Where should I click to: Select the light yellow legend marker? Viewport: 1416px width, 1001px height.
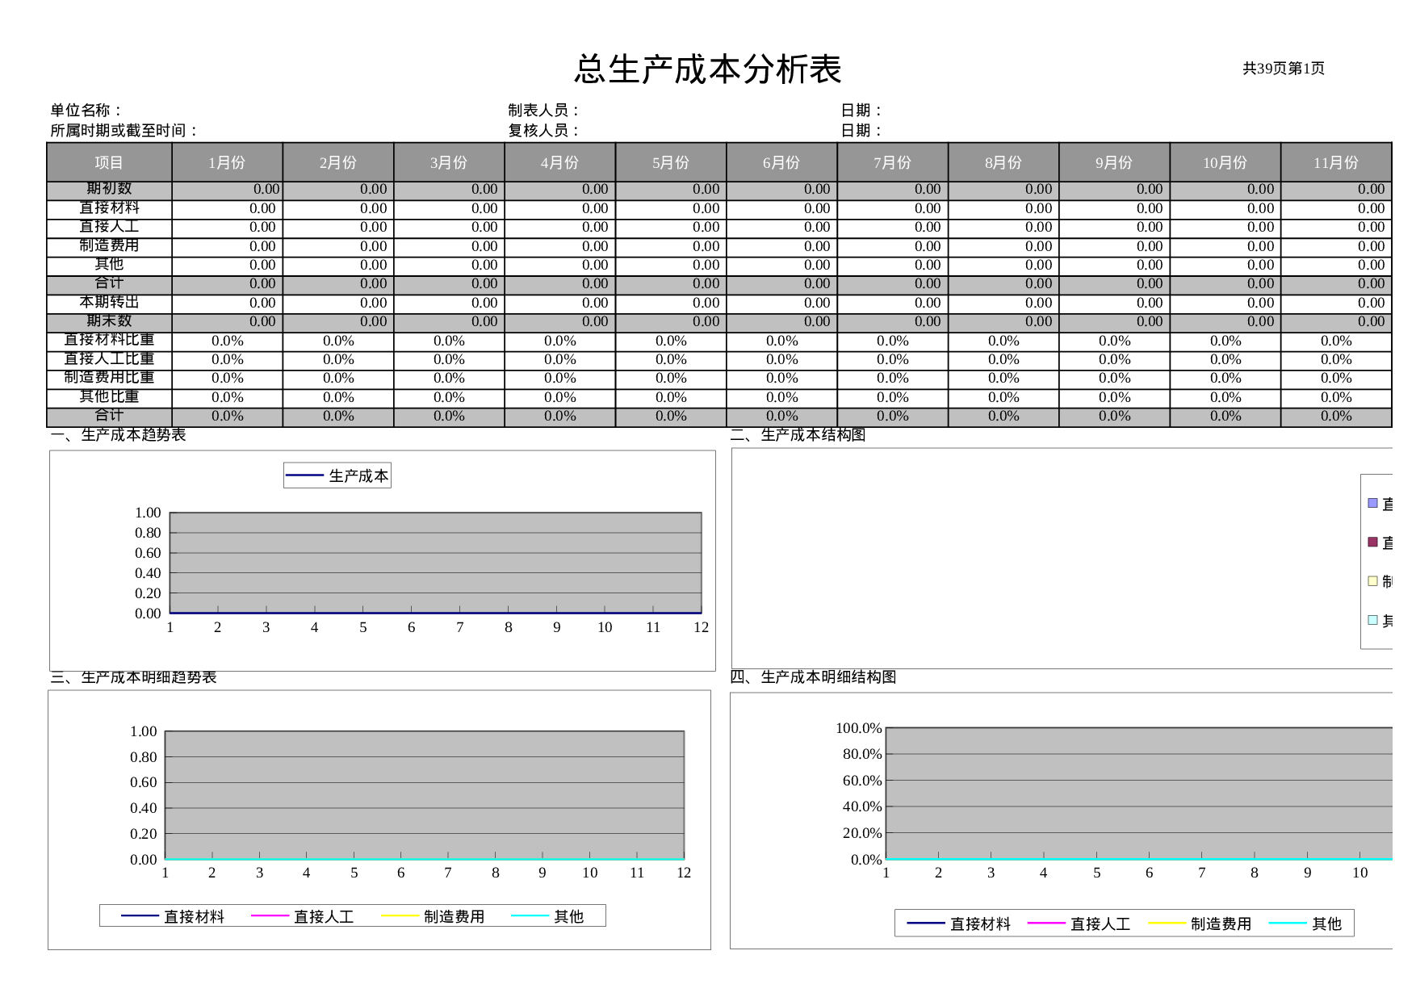pyautogui.click(x=1372, y=580)
